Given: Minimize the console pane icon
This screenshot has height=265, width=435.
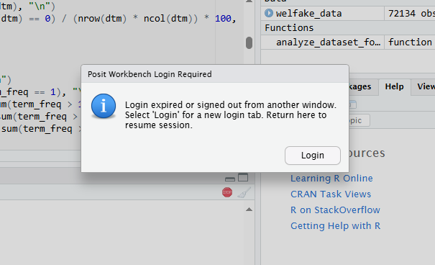Looking at the screenshot, I should (x=229, y=179).
